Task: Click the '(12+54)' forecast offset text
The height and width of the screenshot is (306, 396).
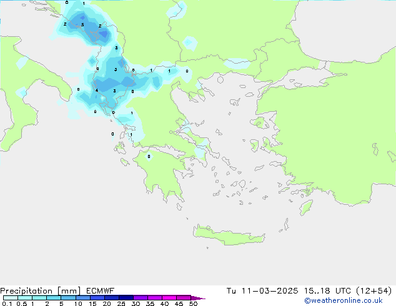Action: pyautogui.click(x=374, y=291)
